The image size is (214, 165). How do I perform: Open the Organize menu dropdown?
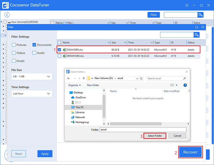tap(74, 85)
